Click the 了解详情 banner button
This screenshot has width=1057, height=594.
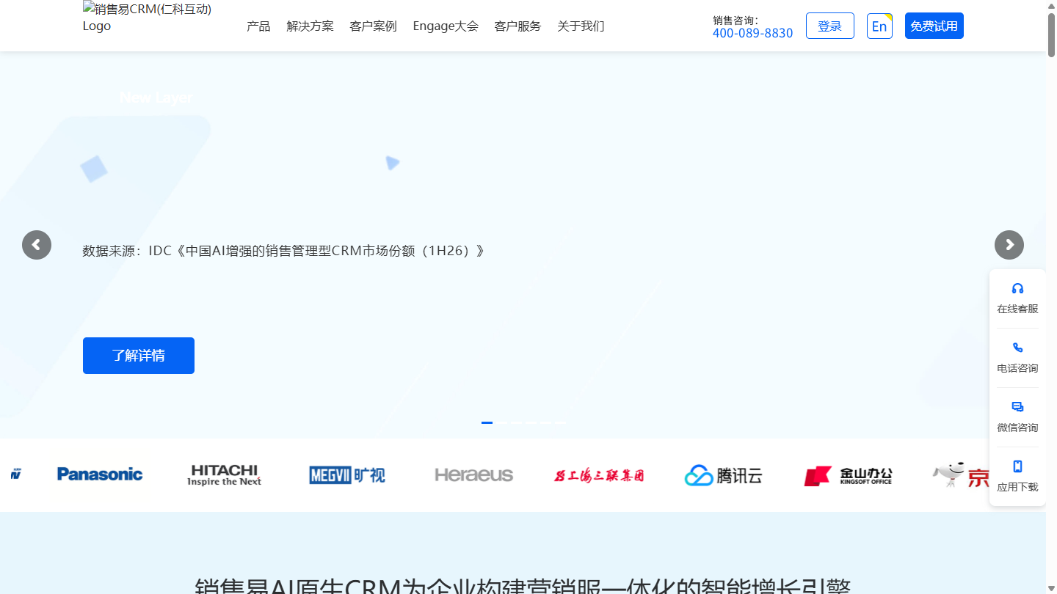(139, 356)
